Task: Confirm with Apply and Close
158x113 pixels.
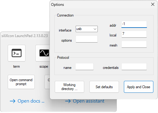Action: (x=139, y=87)
